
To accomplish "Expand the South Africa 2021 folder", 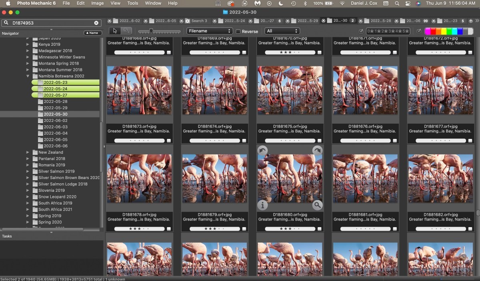I will (28, 210).
